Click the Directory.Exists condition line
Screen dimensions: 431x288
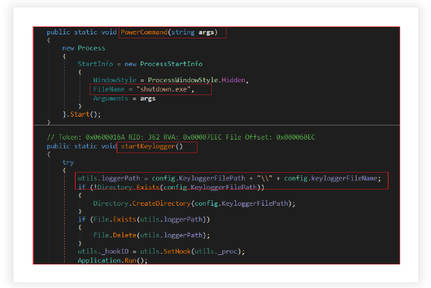coord(171,187)
